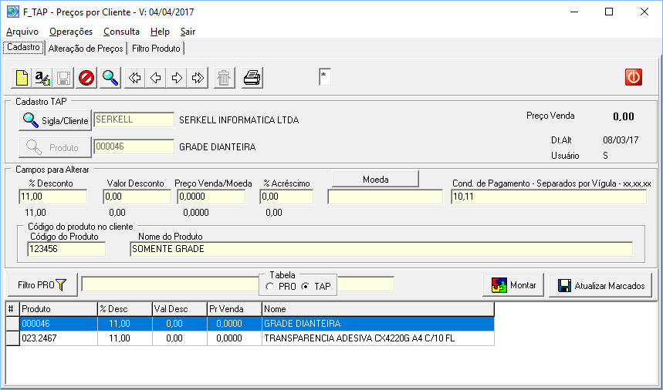
Task: Switch to the Filtro Produto tab
Action: [156, 49]
